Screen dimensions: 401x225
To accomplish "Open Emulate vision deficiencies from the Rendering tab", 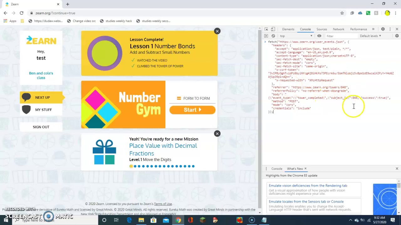I will [x=308, y=186].
